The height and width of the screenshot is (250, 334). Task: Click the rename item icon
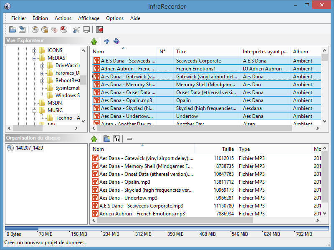point(116,139)
